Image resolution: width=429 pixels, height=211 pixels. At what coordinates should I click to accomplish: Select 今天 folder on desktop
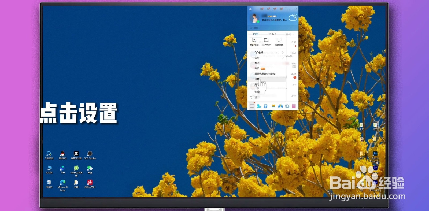pos(361,127)
